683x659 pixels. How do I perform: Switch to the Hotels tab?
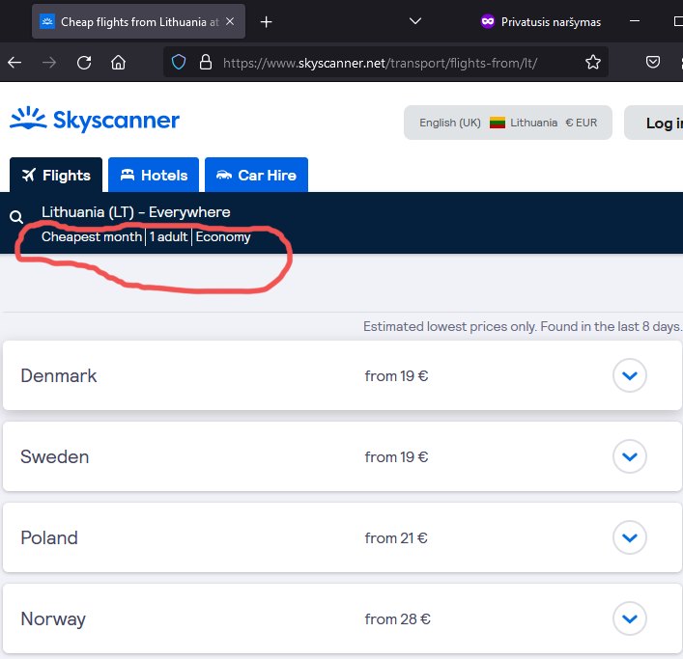pyautogui.click(x=154, y=175)
